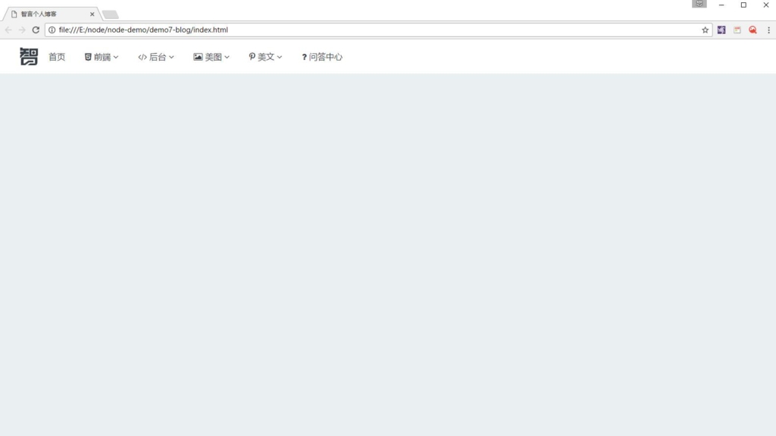Click the red extension icon in toolbar
The image size is (776, 436).
point(753,30)
